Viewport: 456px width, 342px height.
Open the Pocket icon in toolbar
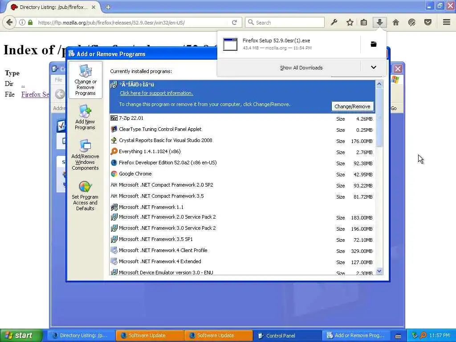(x=428, y=22)
